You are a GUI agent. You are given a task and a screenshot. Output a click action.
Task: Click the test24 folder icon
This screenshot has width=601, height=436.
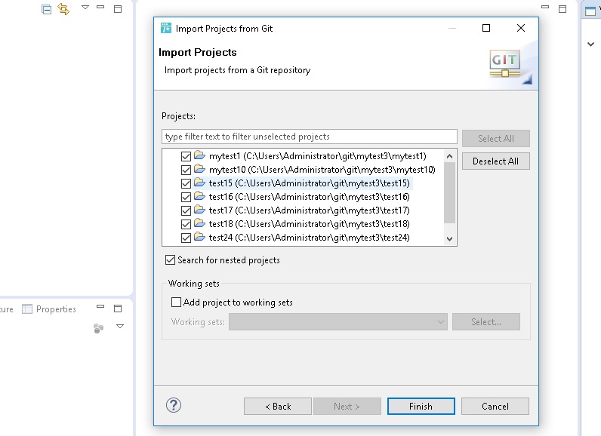199,237
